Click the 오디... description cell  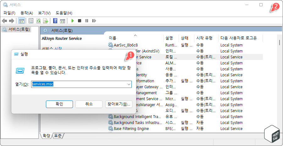pyautogui.click(x=170, y=111)
